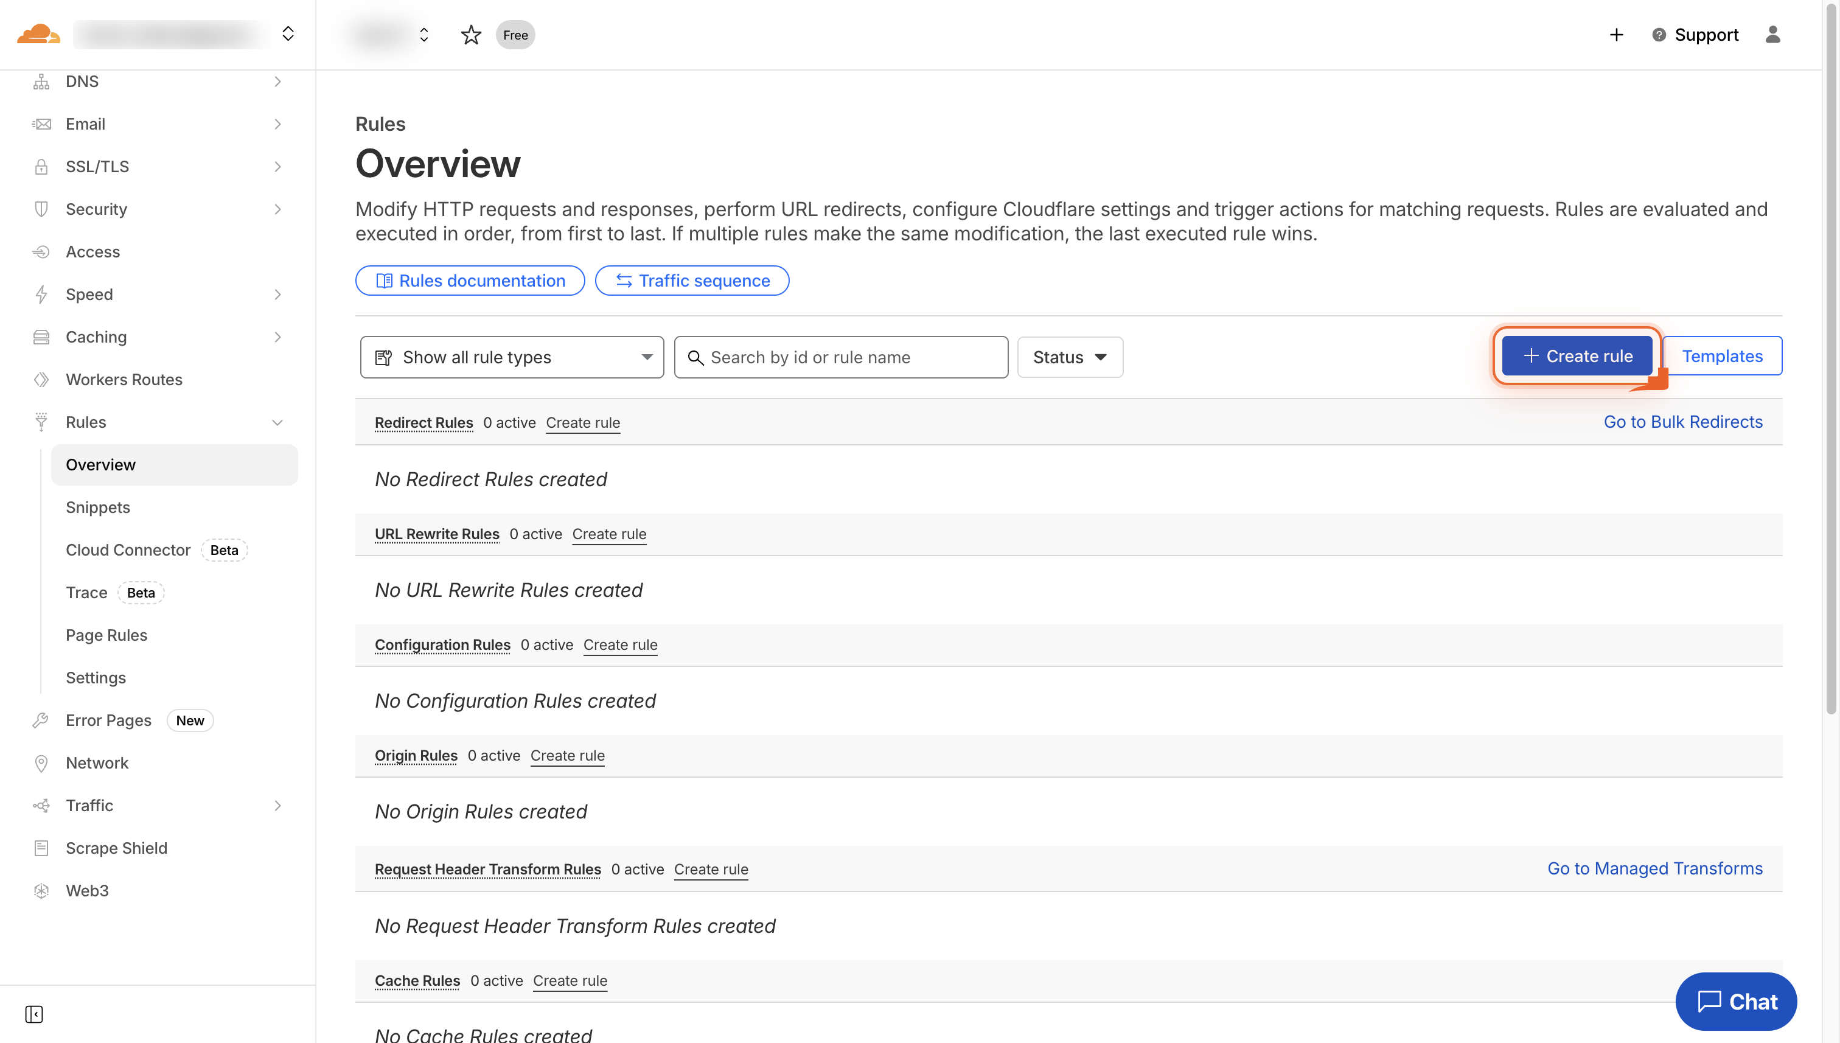Click the Caching stacked-disks icon

click(41, 337)
